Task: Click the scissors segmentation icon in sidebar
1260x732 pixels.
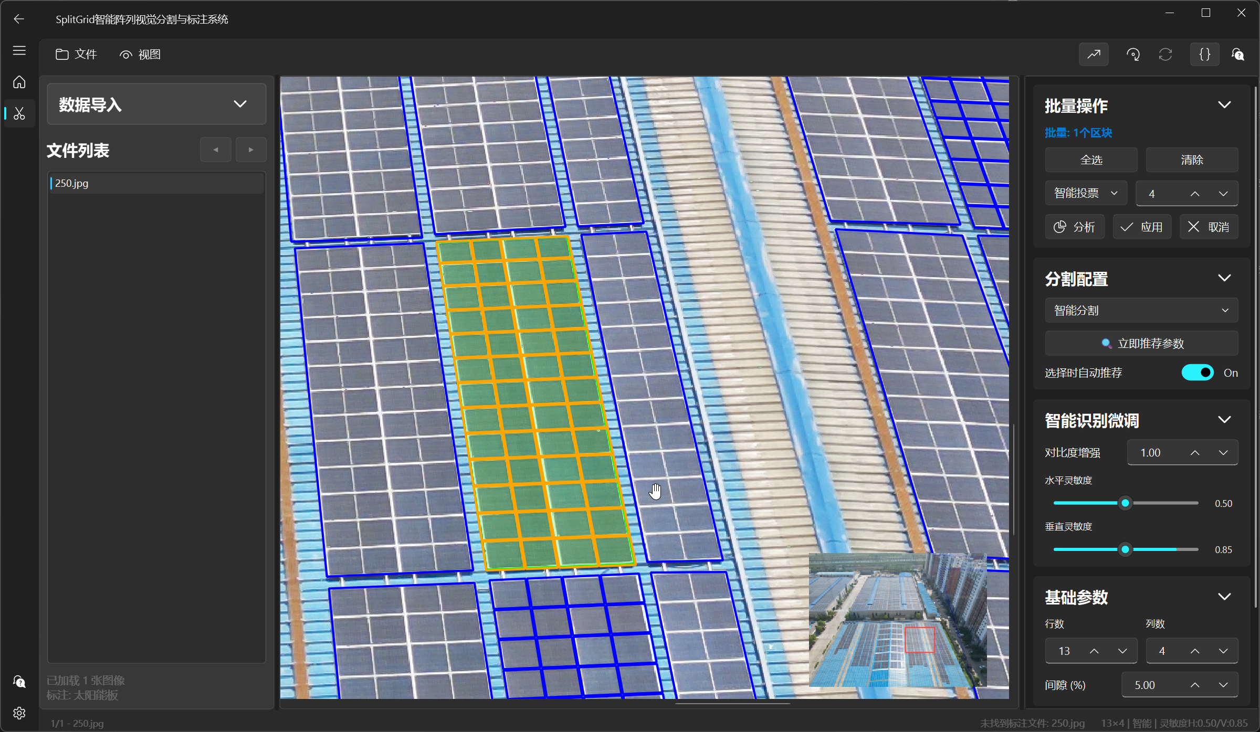Action: [x=19, y=113]
